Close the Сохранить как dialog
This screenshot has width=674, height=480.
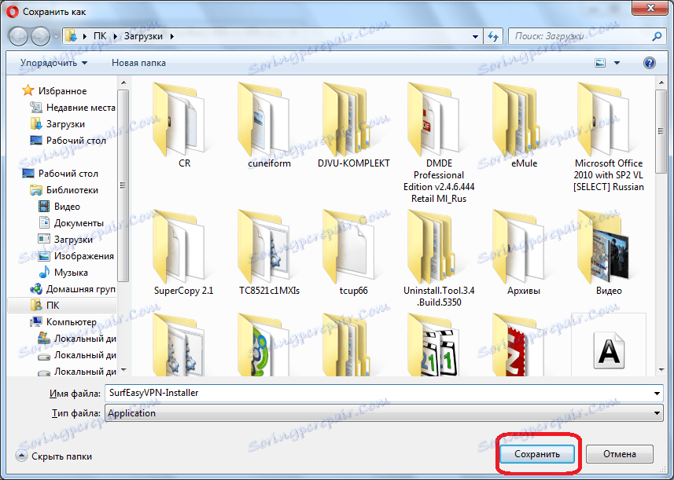click(x=650, y=7)
